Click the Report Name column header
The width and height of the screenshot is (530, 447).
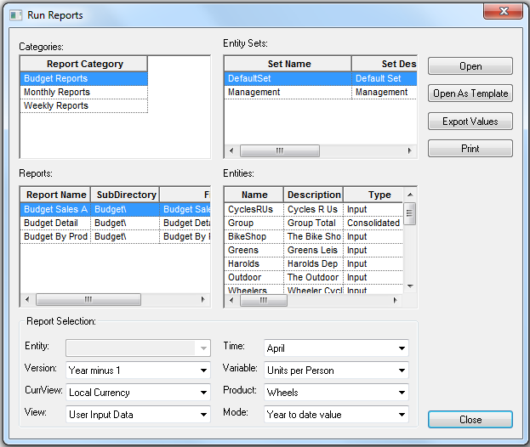tap(55, 195)
